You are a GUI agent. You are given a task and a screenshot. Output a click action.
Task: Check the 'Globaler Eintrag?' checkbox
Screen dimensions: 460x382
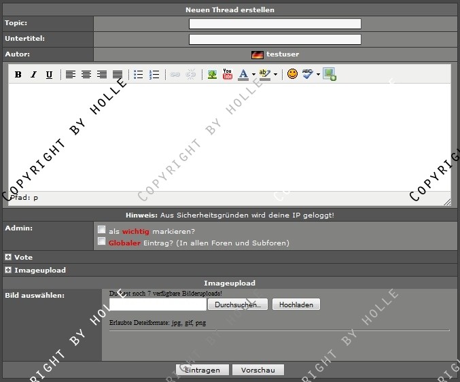[101, 241]
